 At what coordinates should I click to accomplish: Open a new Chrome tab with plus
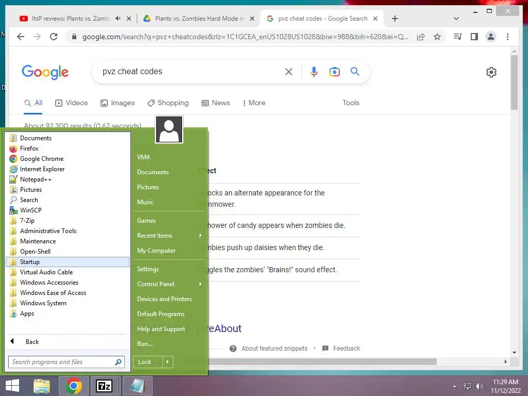[x=395, y=19]
